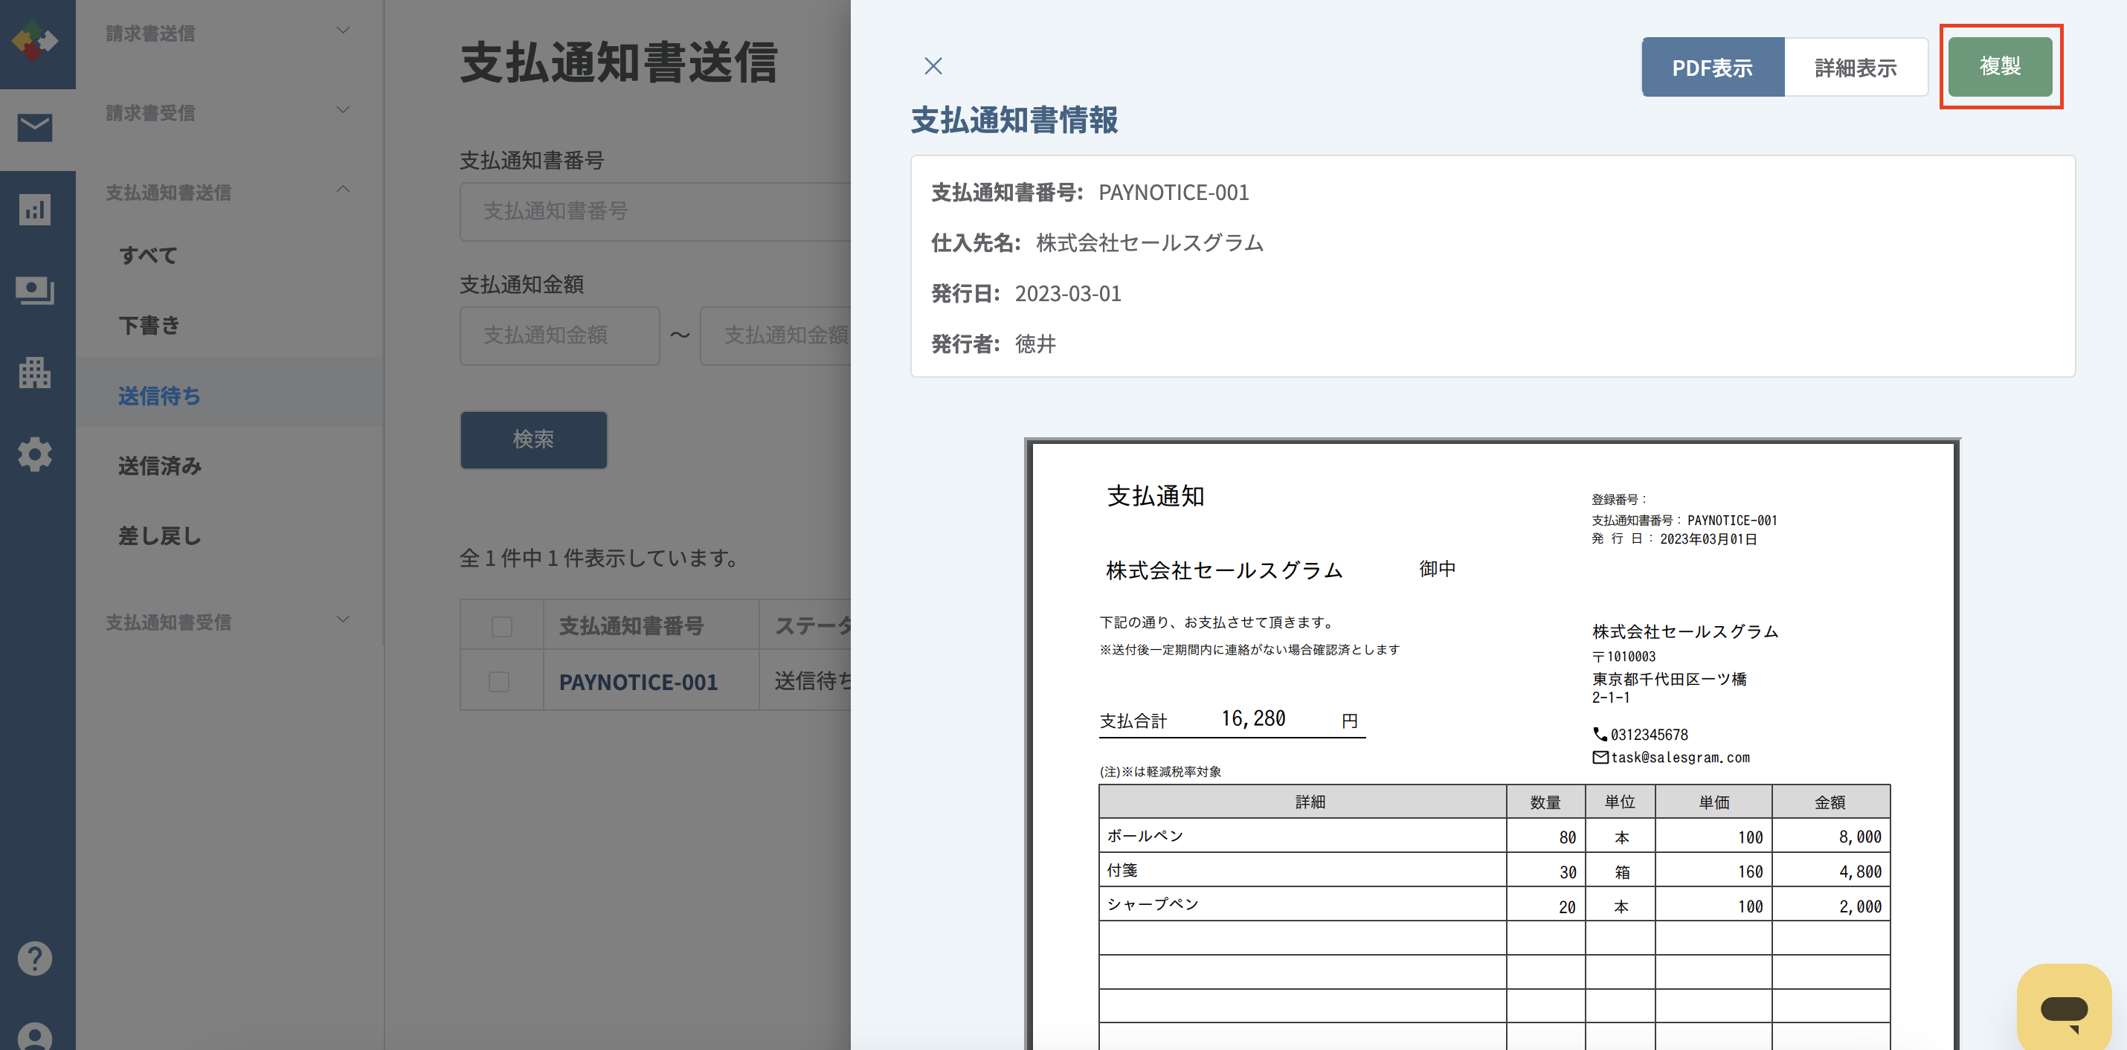Click the issuer name 徳井
The image size is (2127, 1050).
tap(1035, 344)
